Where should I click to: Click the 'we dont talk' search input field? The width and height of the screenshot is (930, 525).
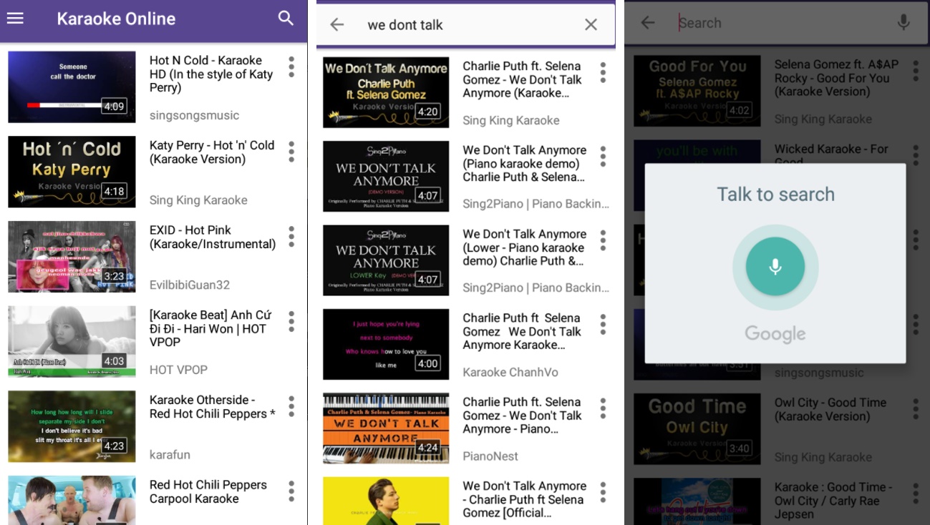coord(465,24)
